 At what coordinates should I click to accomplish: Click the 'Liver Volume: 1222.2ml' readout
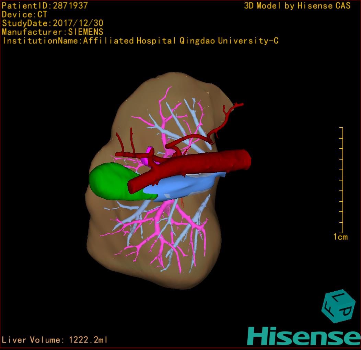[x=54, y=340]
